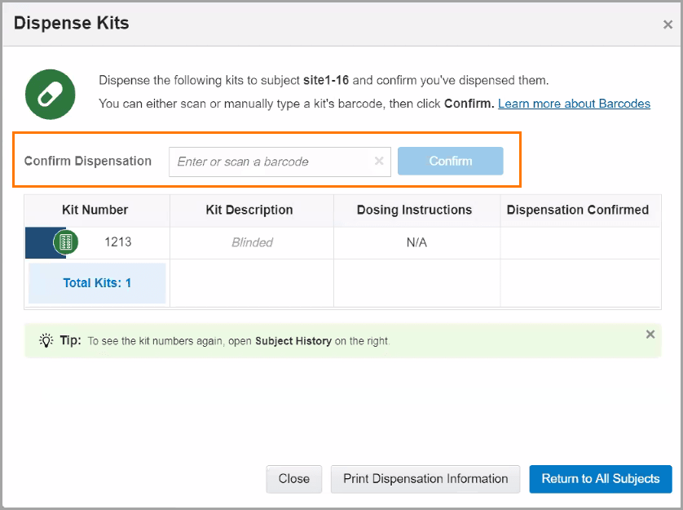Click the Dosing Instructions column header
Image resolution: width=683 pixels, height=510 pixels.
(414, 210)
